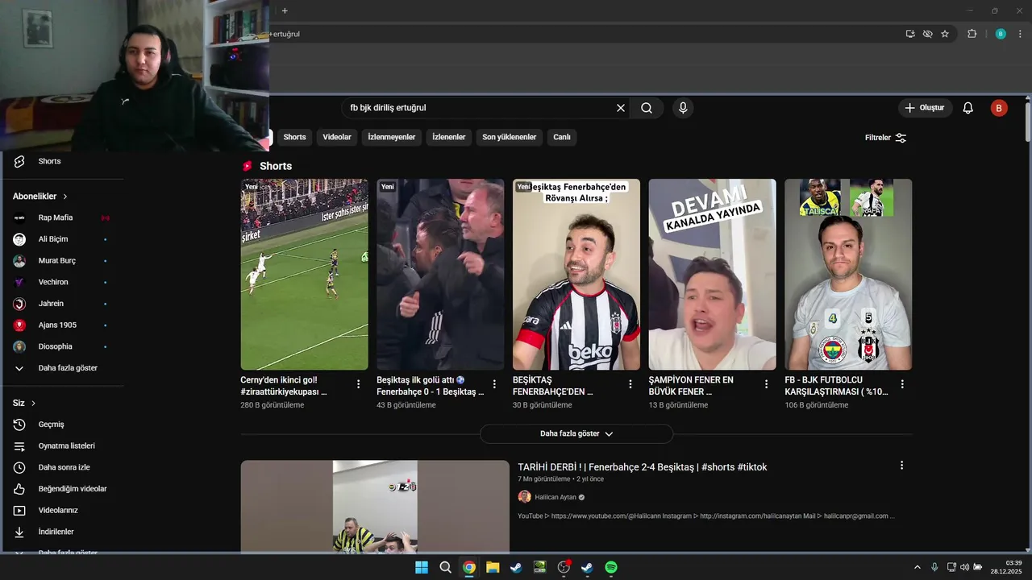Open Daha sonra izle list
Viewport: 1032px width, 580px height.
(x=62, y=467)
